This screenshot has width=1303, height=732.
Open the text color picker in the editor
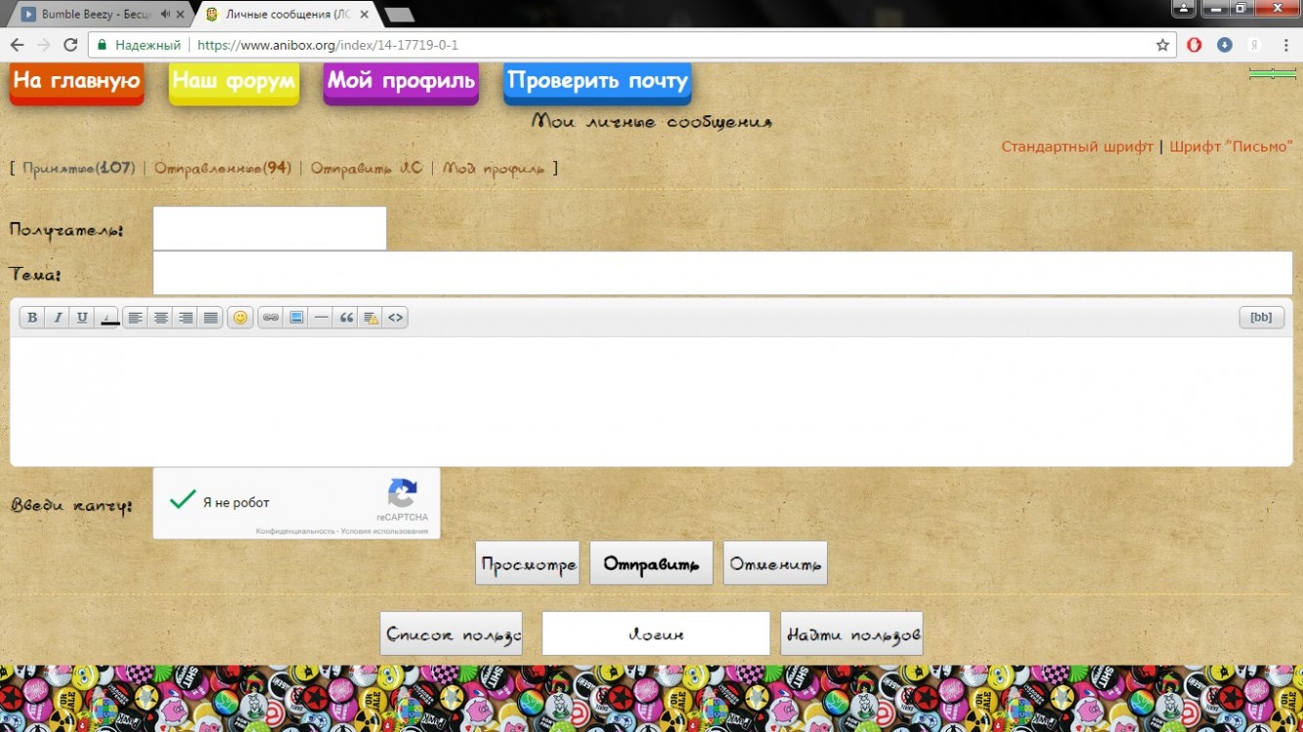(x=109, y=318)
